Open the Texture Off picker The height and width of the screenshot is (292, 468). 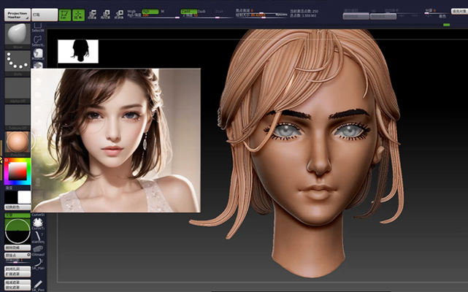[18, 117]
